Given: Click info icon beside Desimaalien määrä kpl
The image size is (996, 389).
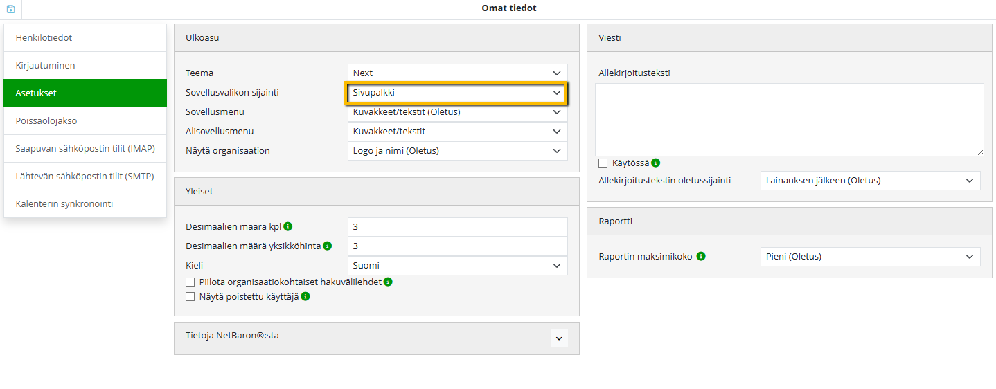Looking at the screenshot, I should point(288,226).
